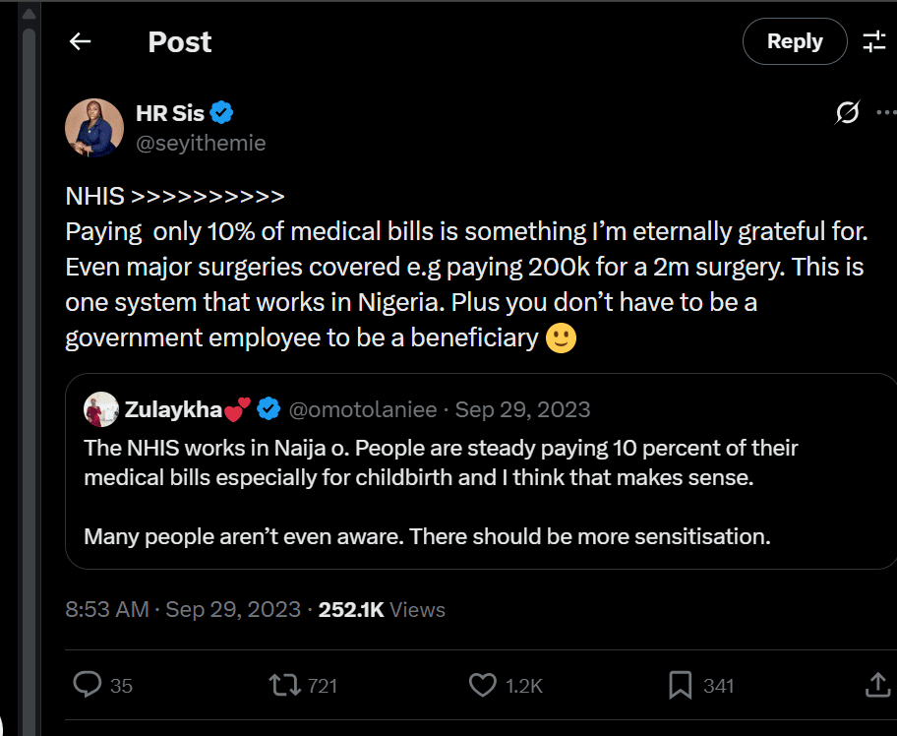
Task: Click the HR Sis display name
Action: tap(169, 113)
